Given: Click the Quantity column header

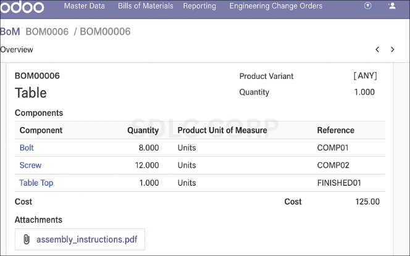Looking at the screenshot, I should (143, 130).
